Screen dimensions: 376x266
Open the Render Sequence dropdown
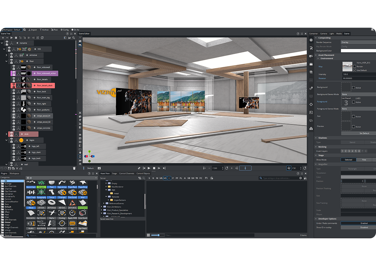357,42
